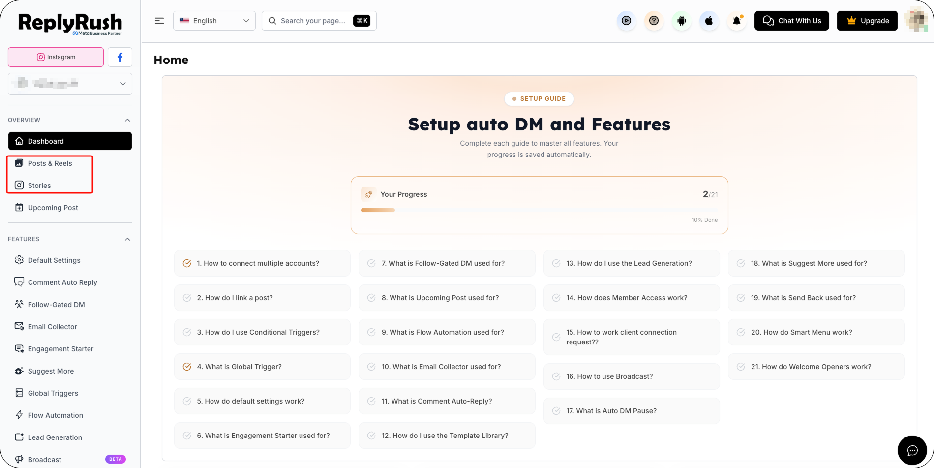Click the Posts & Reels sidebar icon

click(19, 163)
